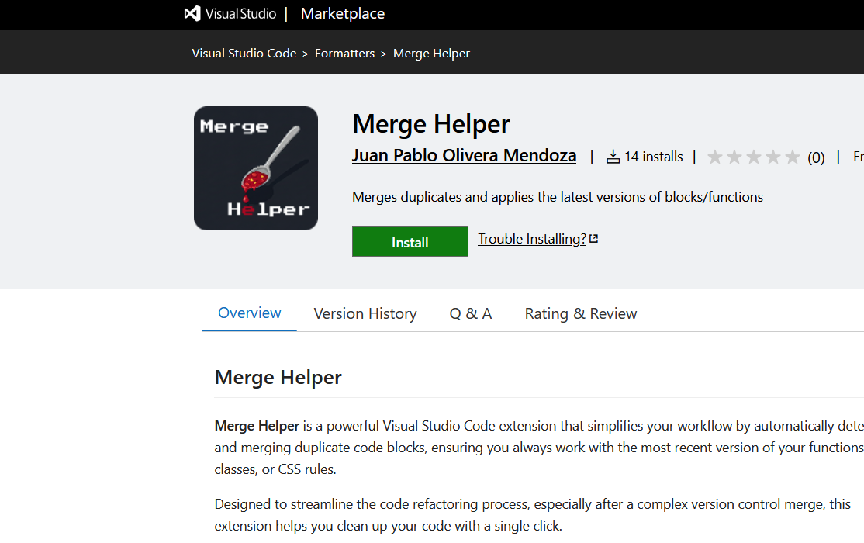Click the extension short description text

[x=558, y=197]
